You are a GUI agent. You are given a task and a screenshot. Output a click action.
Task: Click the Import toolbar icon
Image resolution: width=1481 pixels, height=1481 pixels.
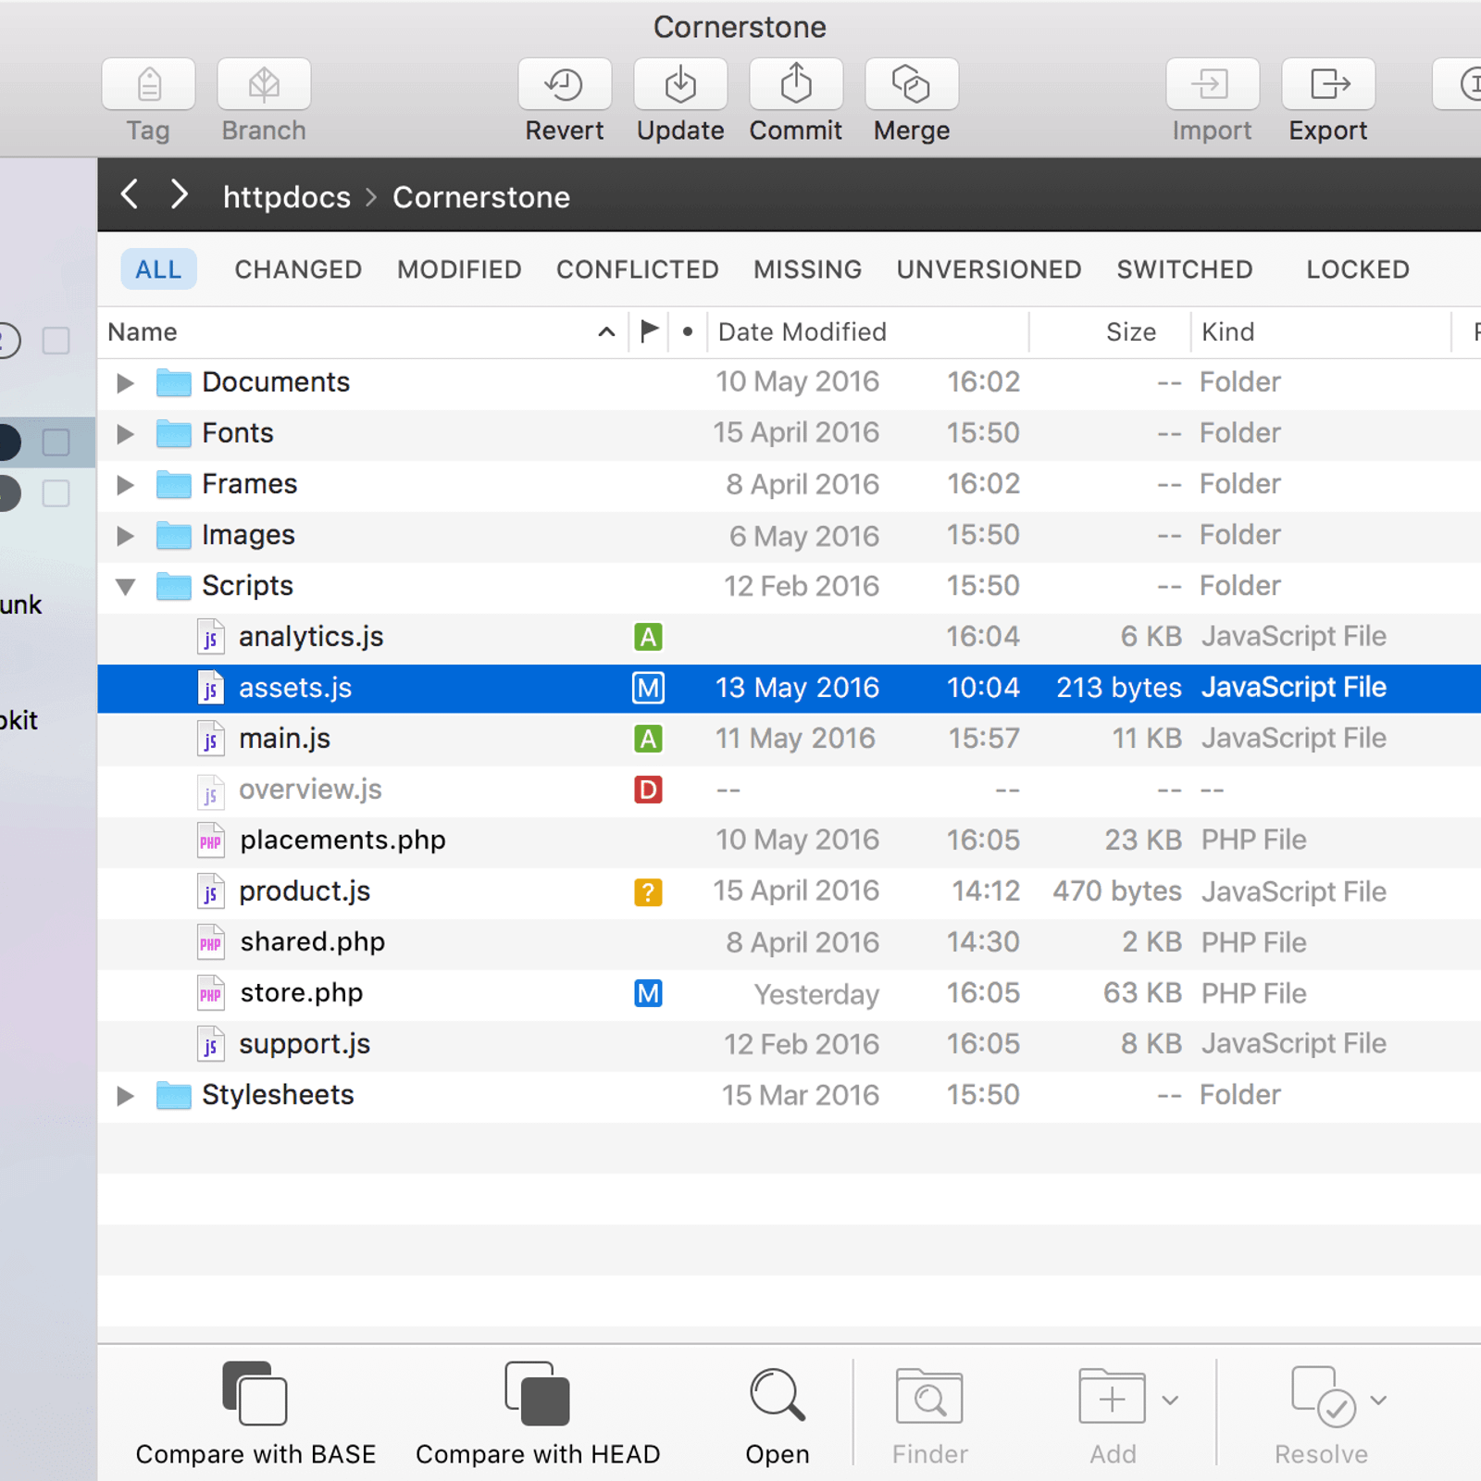1213,84
